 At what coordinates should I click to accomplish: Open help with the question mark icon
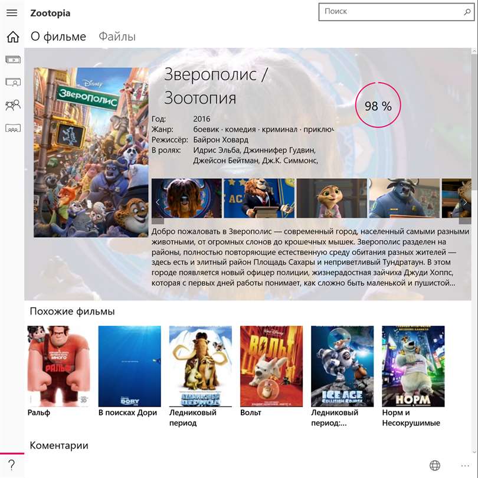coord(12,465)
